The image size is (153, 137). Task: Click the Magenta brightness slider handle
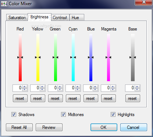[x=108, y=57]
